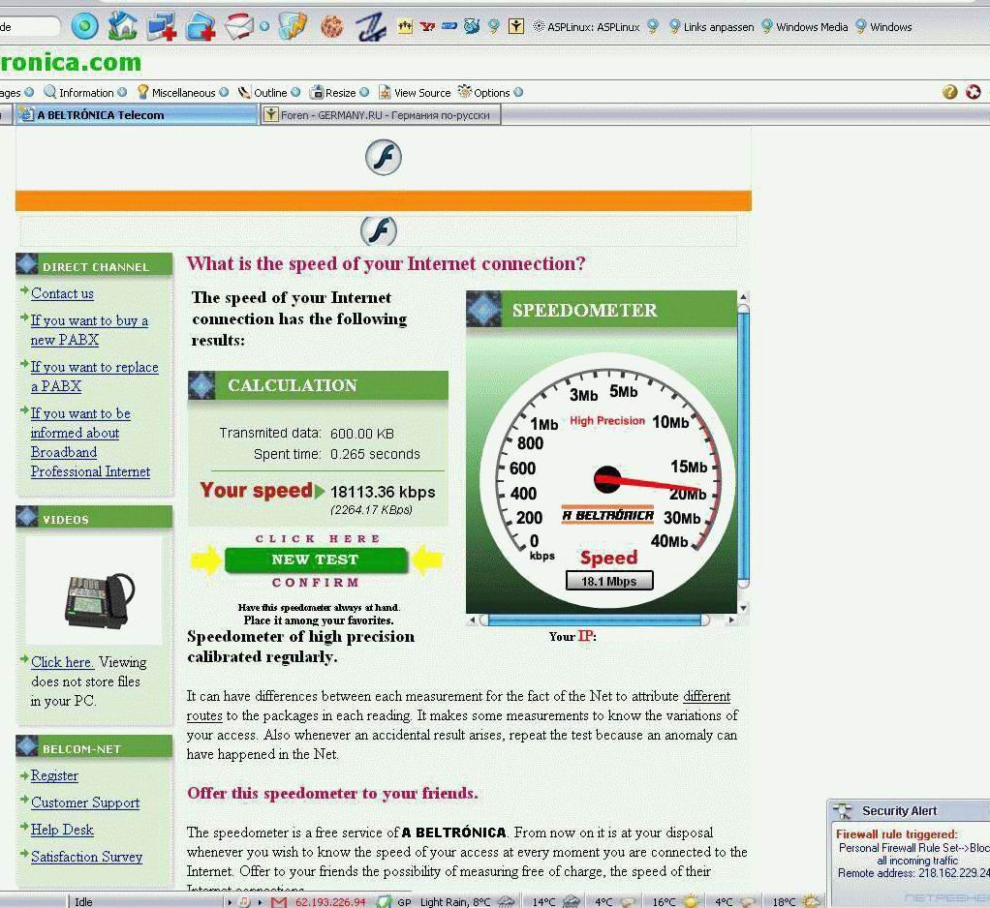Click the blue signature script icon

click(x=370, y=27)
